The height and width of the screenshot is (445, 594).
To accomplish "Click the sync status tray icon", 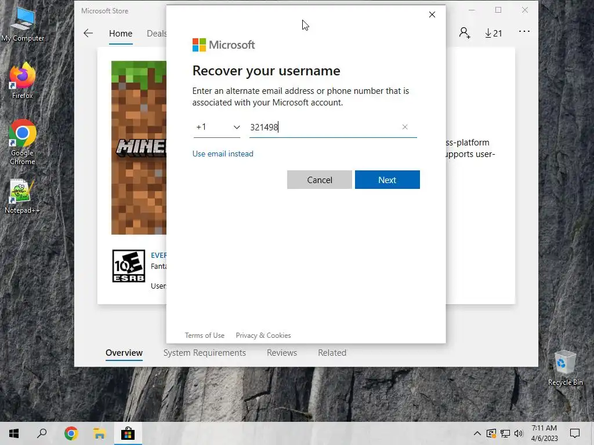I will 491,433.
